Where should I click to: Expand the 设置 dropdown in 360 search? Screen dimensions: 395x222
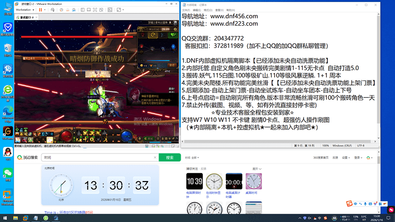click(x=346, y=157)
